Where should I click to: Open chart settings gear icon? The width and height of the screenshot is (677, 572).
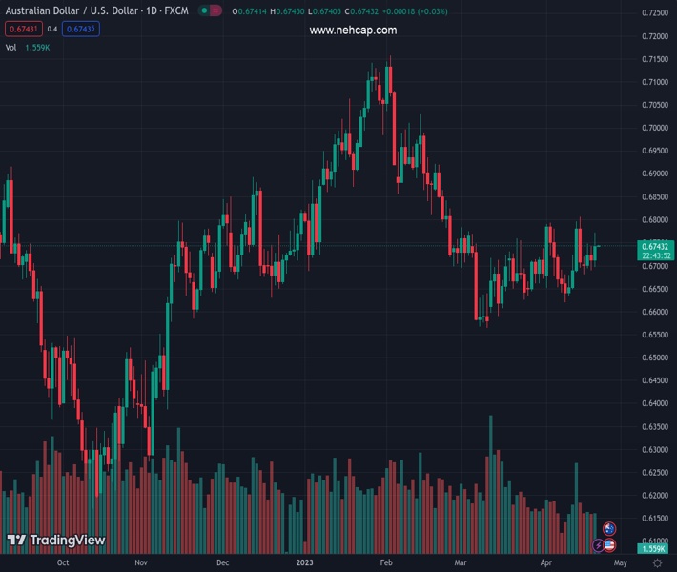coord(657,562)
